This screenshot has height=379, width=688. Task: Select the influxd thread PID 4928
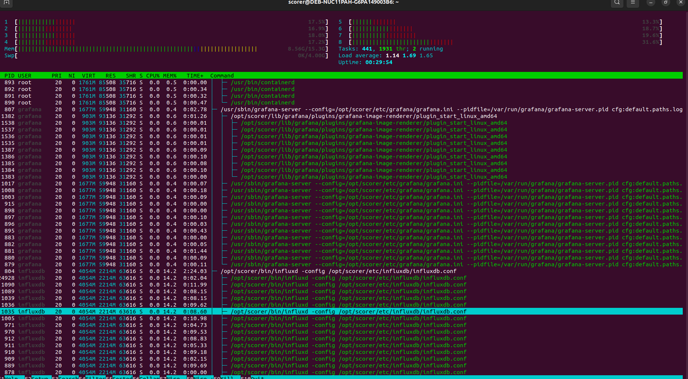[341, 278]
